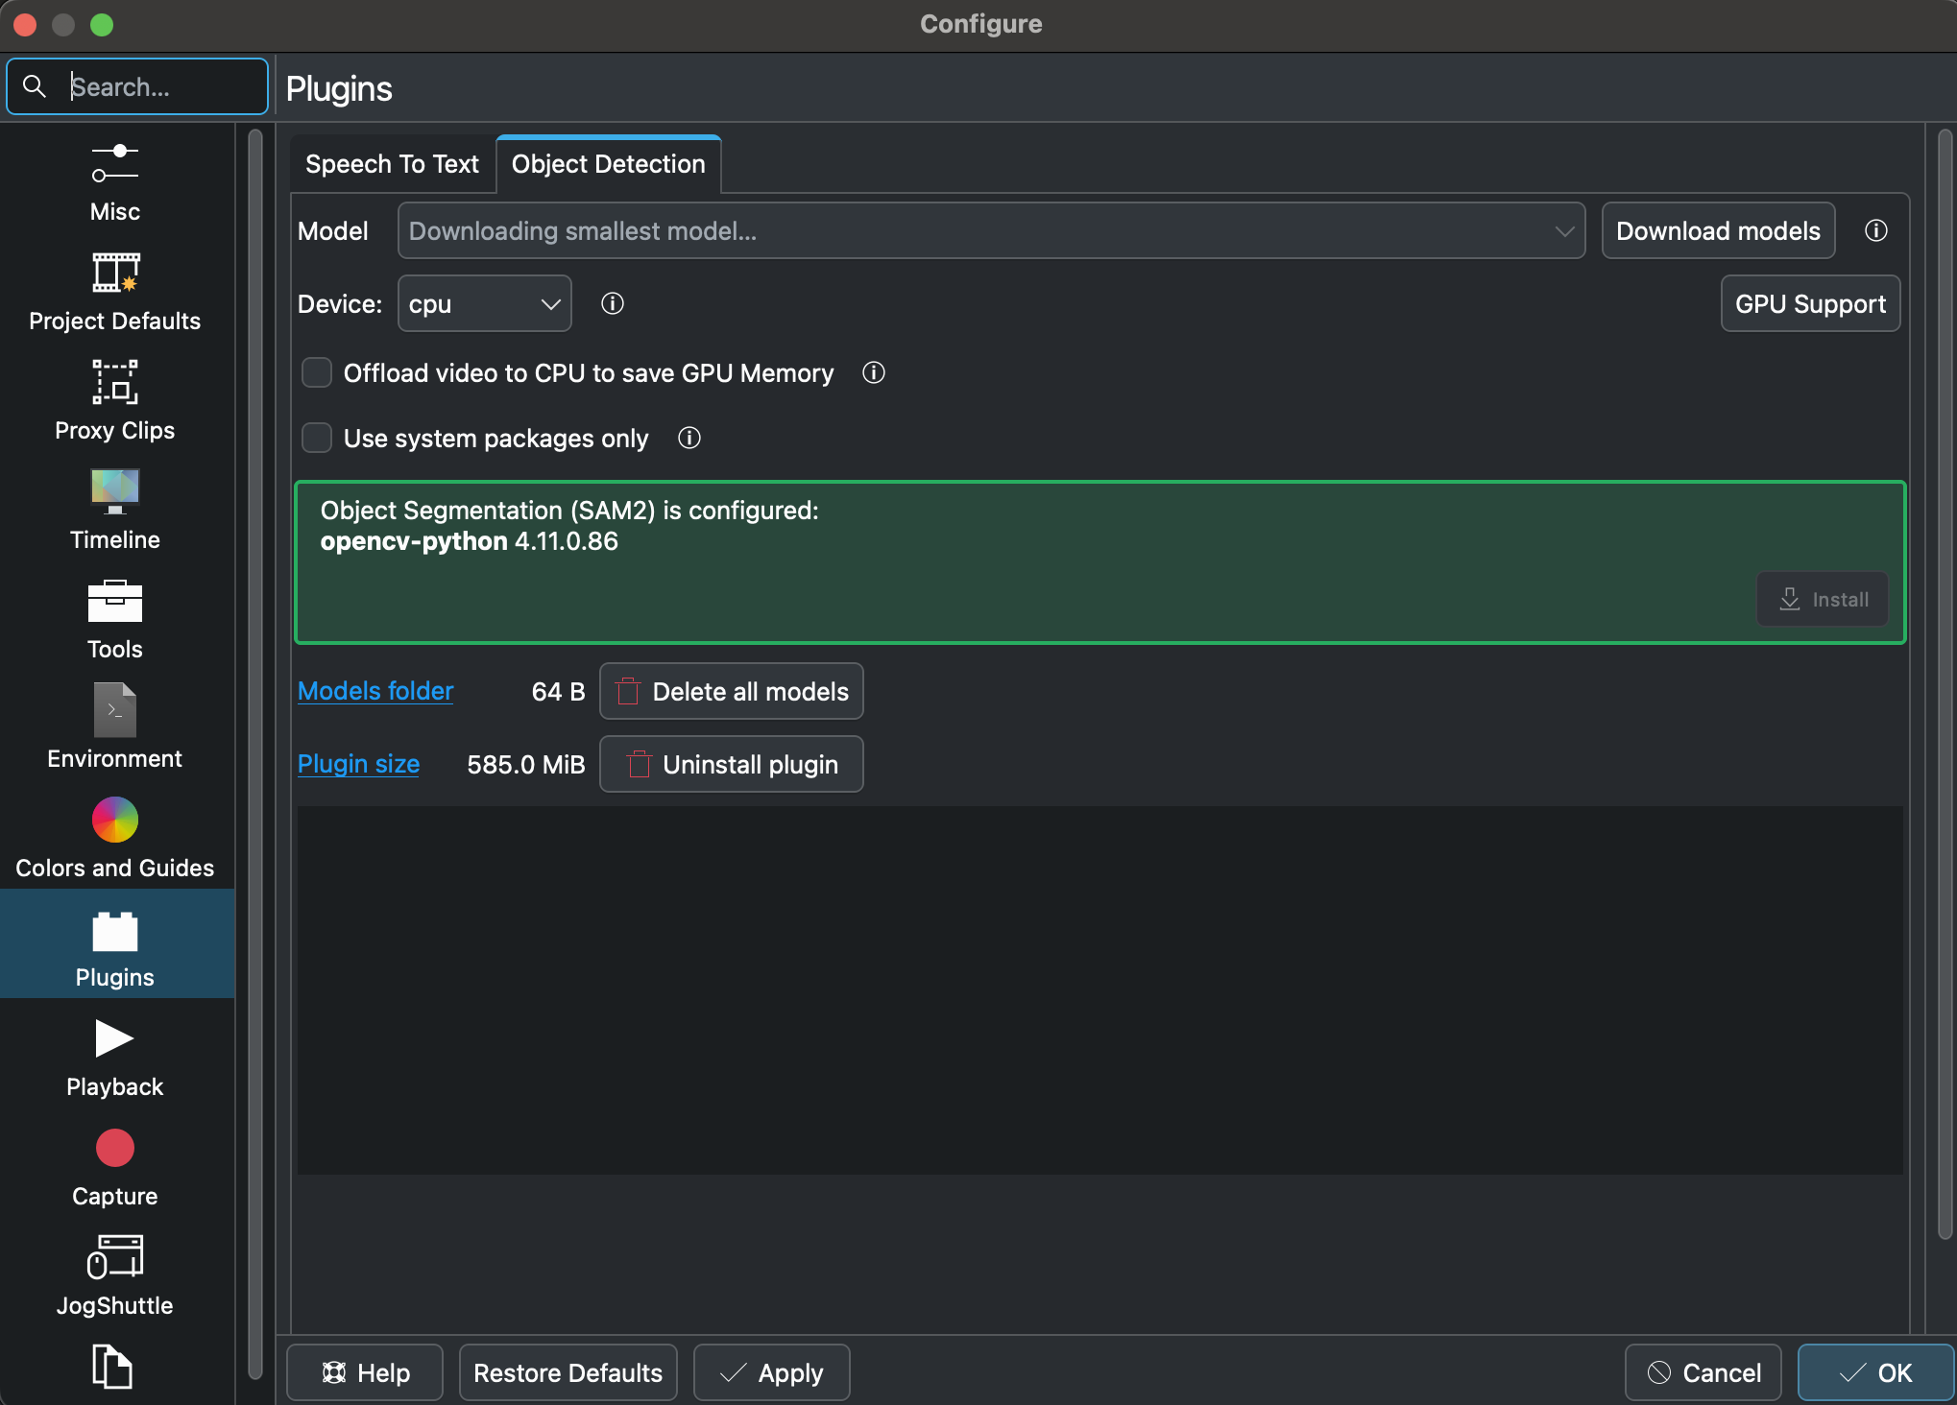Open the Plugin size link
The height and width of the screenshot is (1405, 1957).
coord(358,764)
